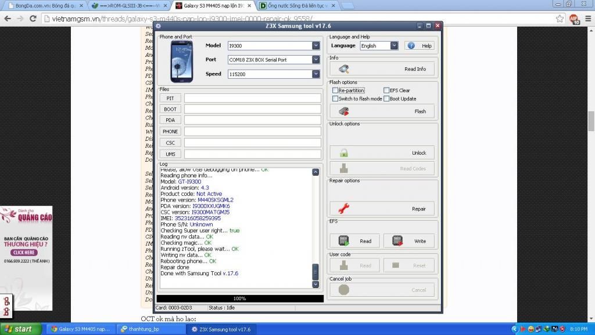Click the Galaxy S3 phone image

(181, 61)
